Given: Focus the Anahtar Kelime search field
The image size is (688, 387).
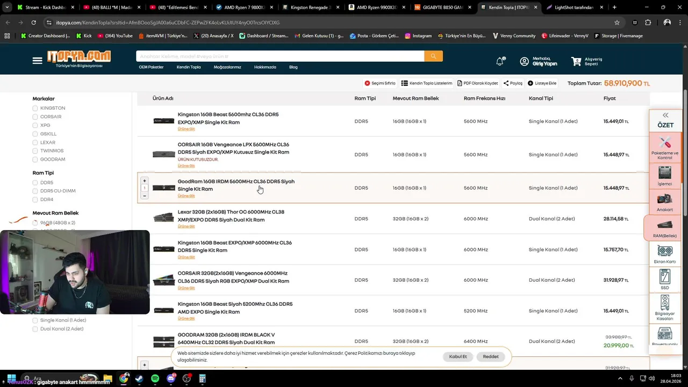Looking at the screenshot, I should tap(280, 56).
